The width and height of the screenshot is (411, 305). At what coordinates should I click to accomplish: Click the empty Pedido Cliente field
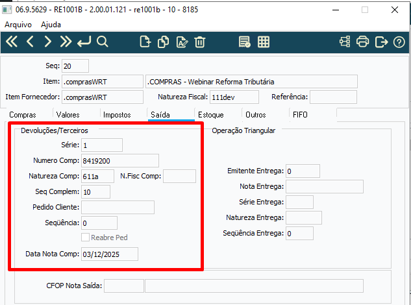click(118, 207)
